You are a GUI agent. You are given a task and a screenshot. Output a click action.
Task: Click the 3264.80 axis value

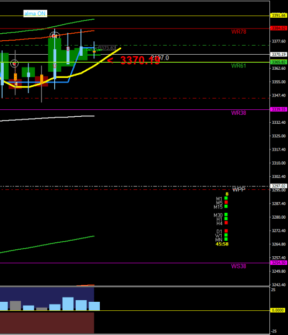(278, 244)
